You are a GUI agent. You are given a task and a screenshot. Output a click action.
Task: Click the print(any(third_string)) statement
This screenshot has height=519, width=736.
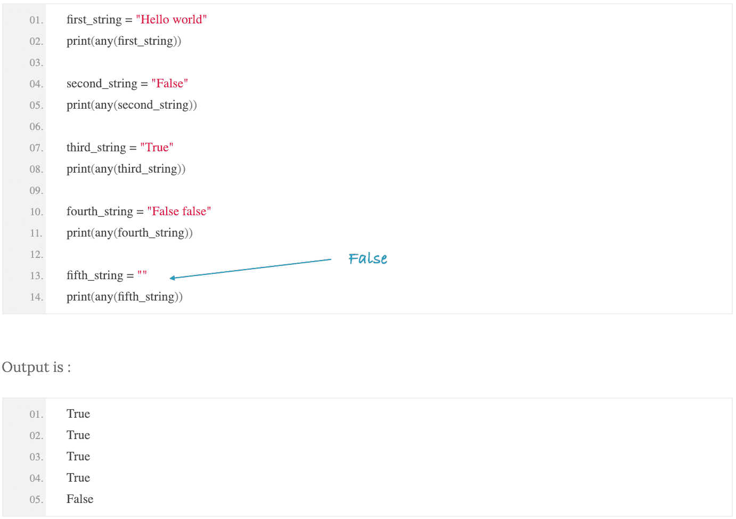[x=126, y=169]
